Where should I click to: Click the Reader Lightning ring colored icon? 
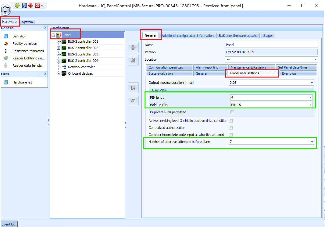click(x=6, y=58)
